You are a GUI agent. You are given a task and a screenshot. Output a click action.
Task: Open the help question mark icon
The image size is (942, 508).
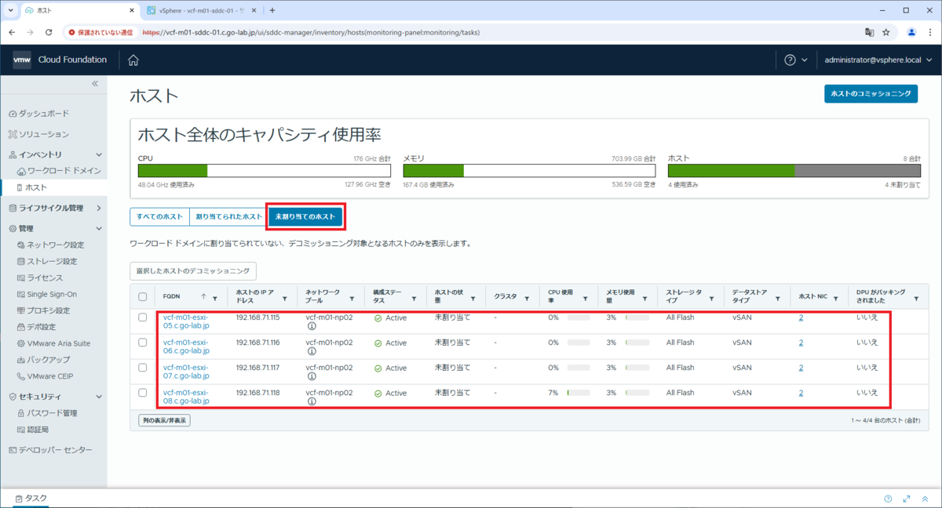pyautogui.click(x=790, y=60)
